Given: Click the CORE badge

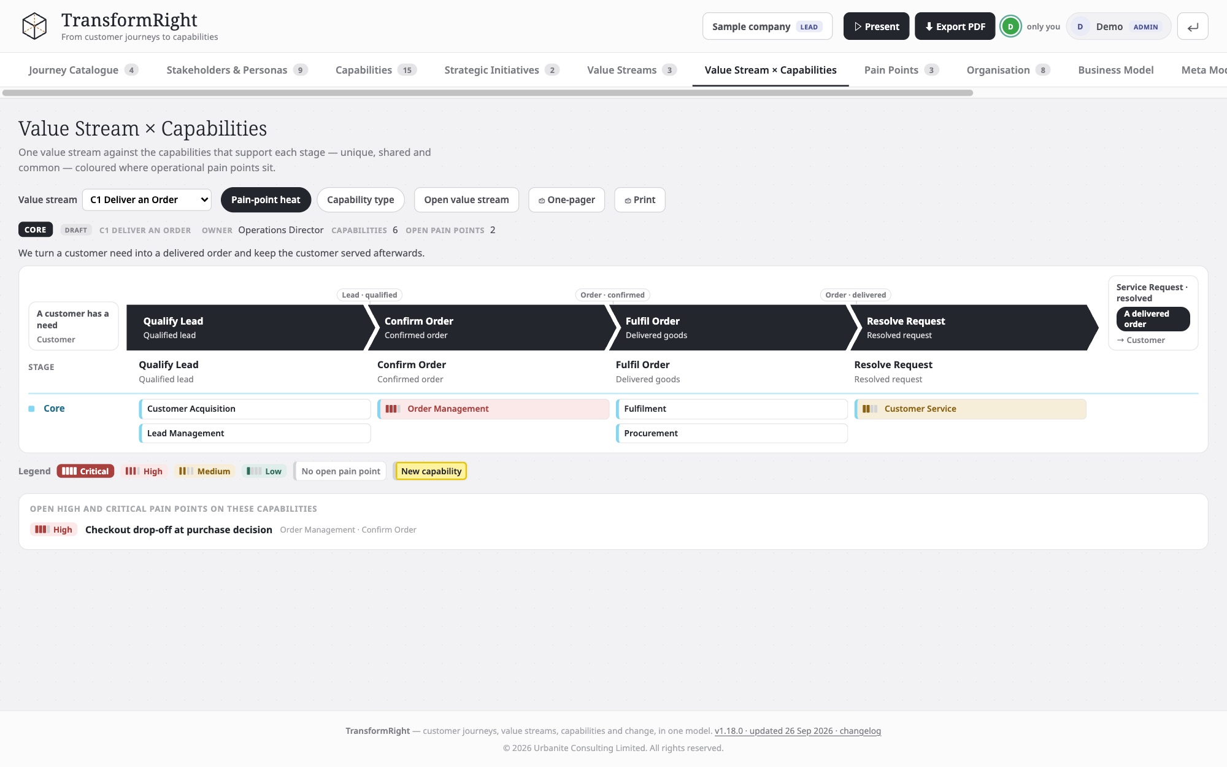Looking at the screenshot, I should click(x=36, y=229).
